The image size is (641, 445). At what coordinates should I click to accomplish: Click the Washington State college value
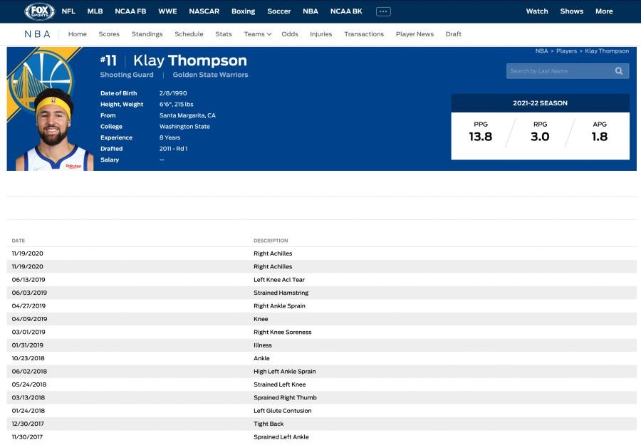click(x=184, y=127)
